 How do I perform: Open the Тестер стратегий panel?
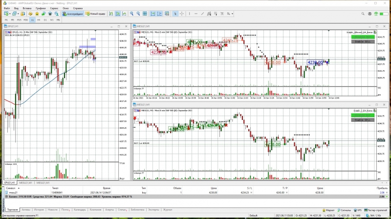[375, 210]
